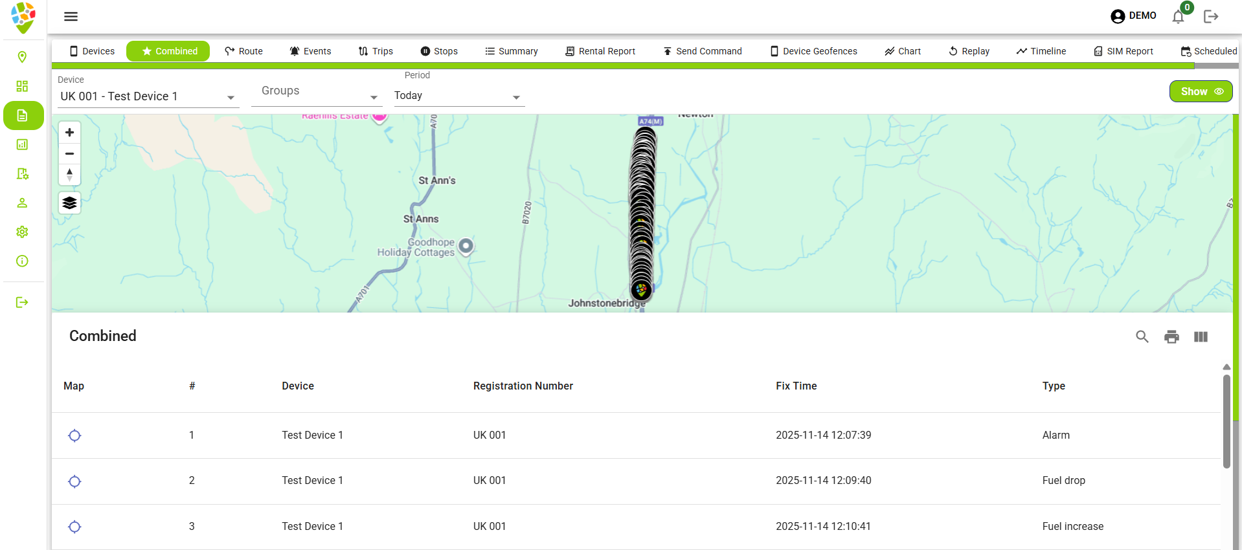
Task: Open the hamburger menu
Action: (71, 17)
